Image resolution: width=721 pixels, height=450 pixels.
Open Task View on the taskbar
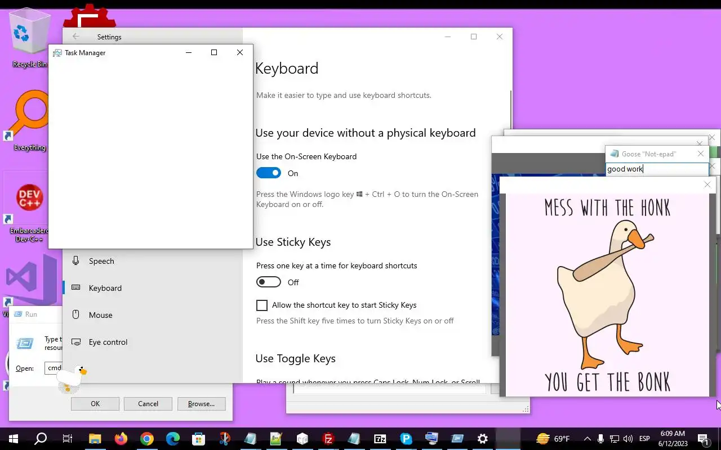click(68, 439)
